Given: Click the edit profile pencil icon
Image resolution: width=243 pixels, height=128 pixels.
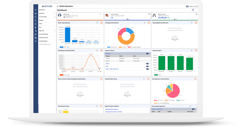Looking at the screenshot, I should [100, 14].
